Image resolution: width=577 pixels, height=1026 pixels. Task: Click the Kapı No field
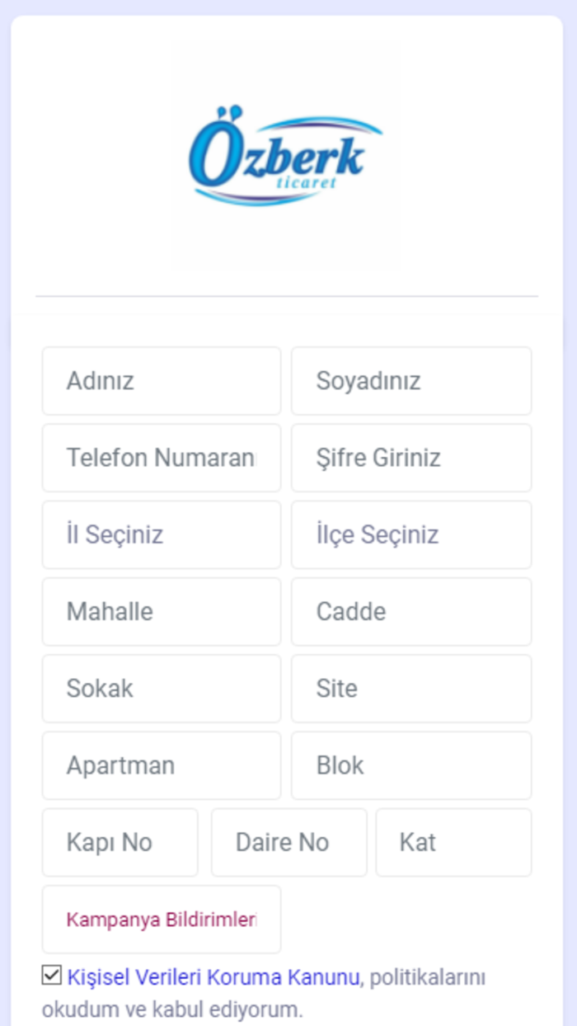coord(120,842)
